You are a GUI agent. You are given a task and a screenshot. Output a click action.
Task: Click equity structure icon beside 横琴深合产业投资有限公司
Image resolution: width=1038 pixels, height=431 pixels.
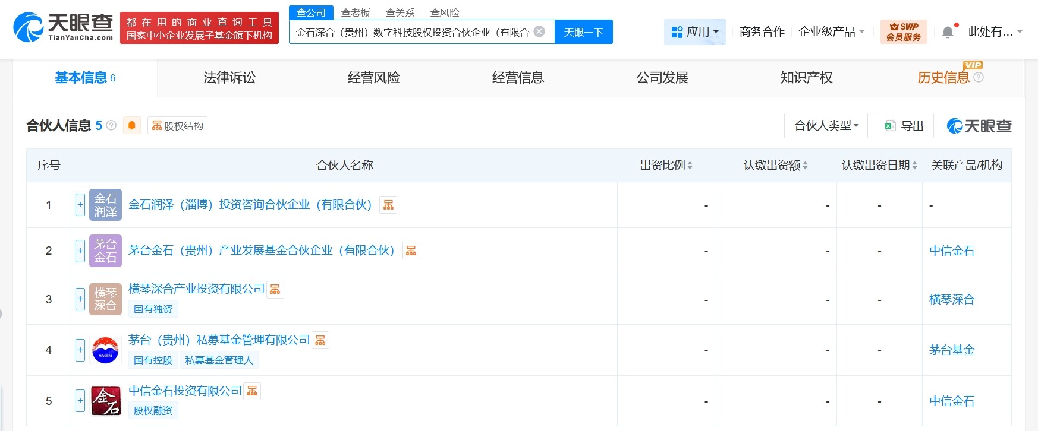coord(275,289)
